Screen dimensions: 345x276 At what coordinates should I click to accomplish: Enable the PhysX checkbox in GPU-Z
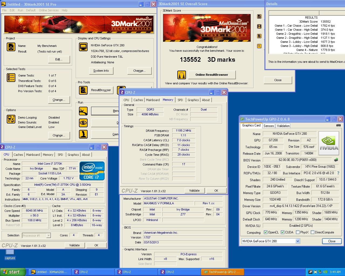coord(298,232)
